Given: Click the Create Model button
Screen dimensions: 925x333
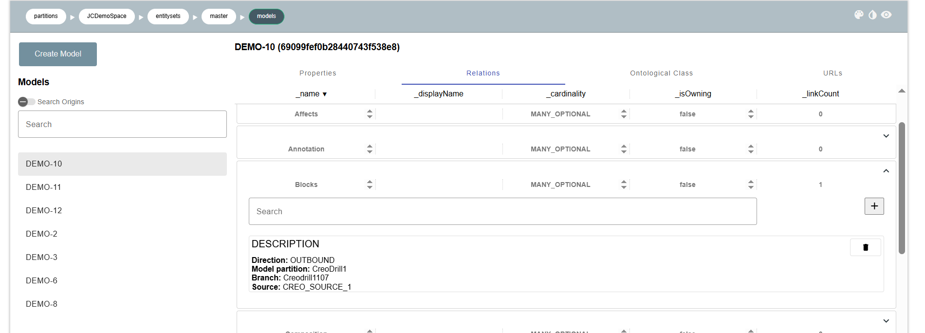Looking at the screenshot, I should click(x=58, y=54).
